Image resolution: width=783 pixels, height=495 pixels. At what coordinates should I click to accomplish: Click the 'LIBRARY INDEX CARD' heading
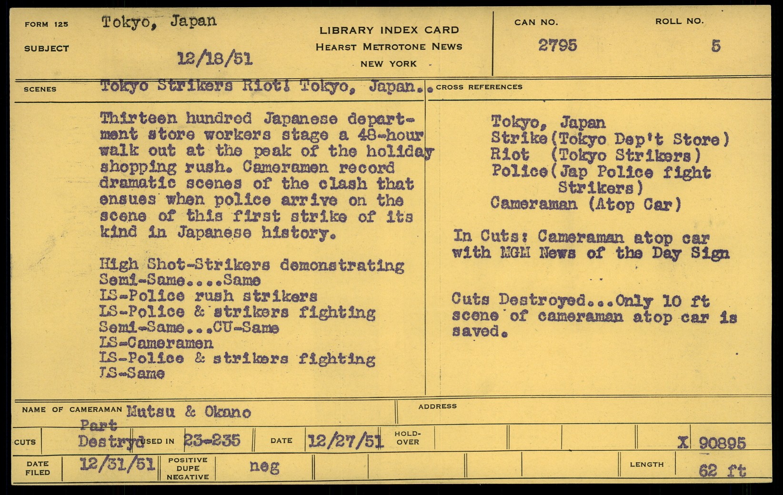[x=389, y=30]
